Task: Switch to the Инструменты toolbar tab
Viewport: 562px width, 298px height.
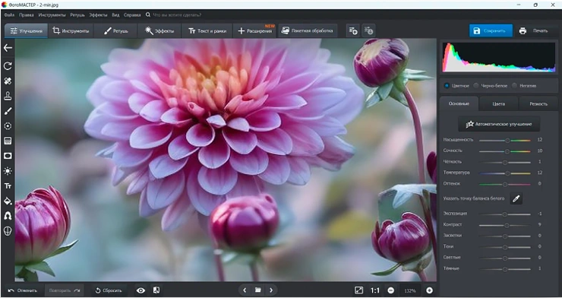Action: [71, 31]
